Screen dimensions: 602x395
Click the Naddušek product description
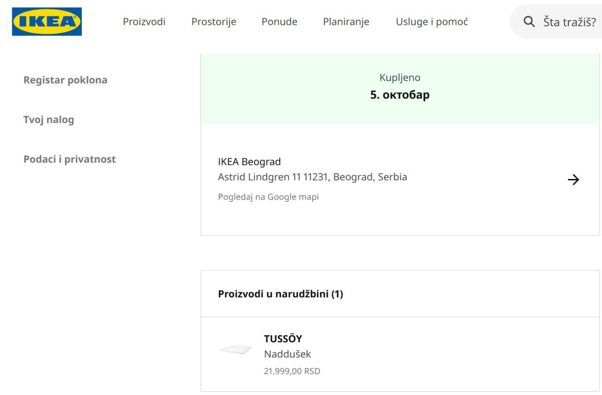[x=287, y=354]
